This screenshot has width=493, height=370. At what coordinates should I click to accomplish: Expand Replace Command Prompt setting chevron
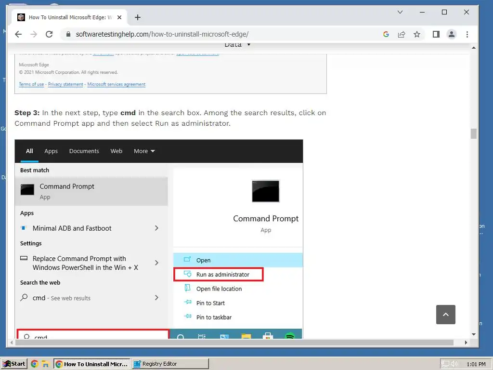[156, 263]
